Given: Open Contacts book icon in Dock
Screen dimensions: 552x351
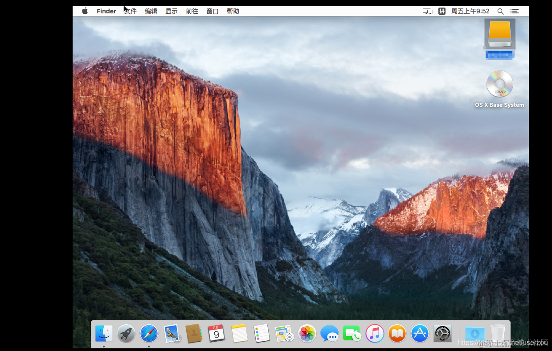Looking at the screenshot, I should point(194,333).
